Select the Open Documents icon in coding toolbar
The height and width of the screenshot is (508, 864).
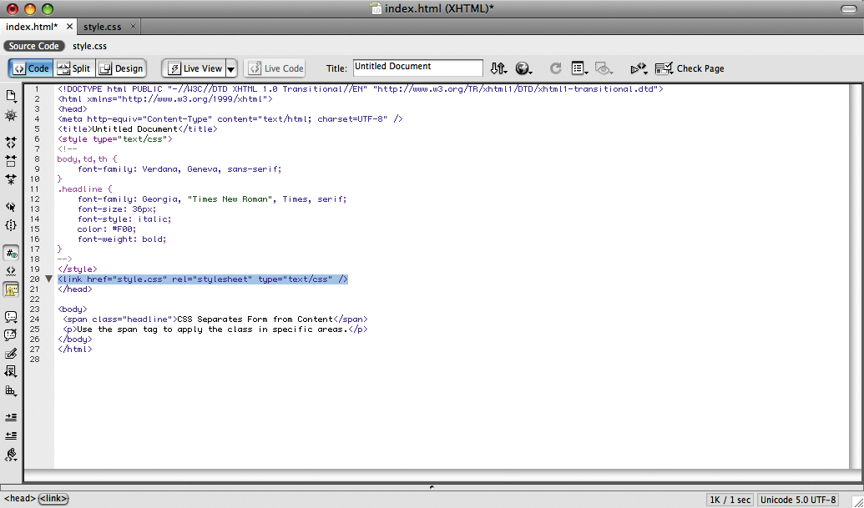point(11,96)
